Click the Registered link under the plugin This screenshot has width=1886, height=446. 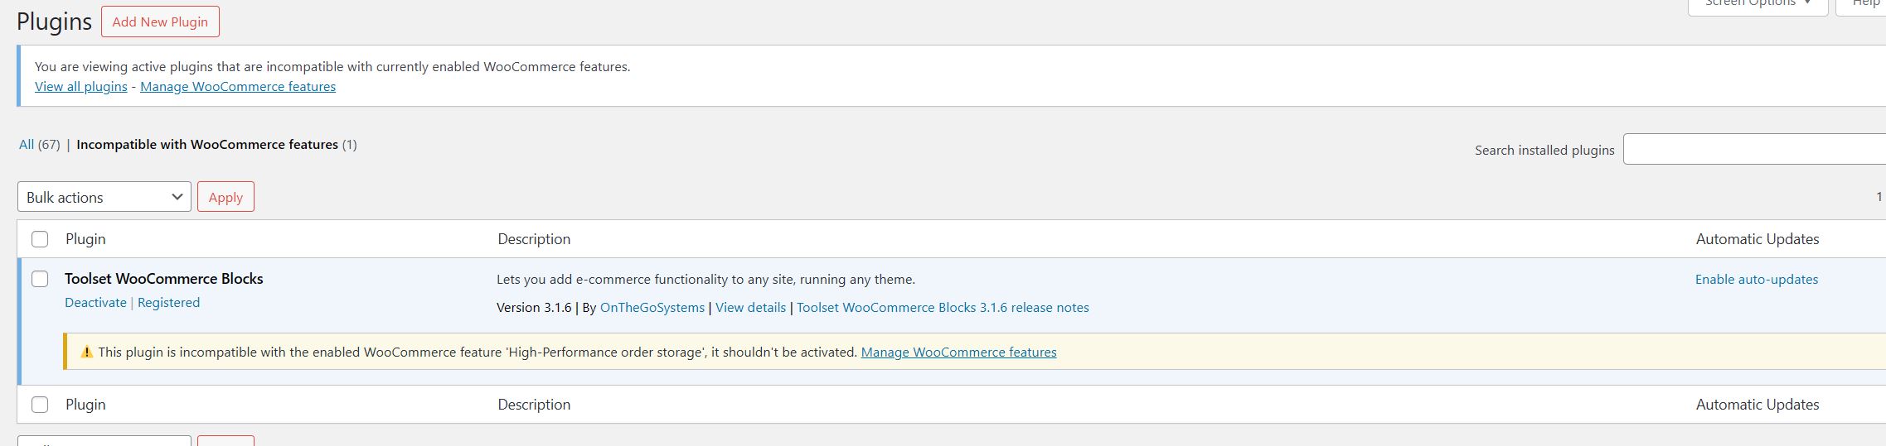click(168, 302)
